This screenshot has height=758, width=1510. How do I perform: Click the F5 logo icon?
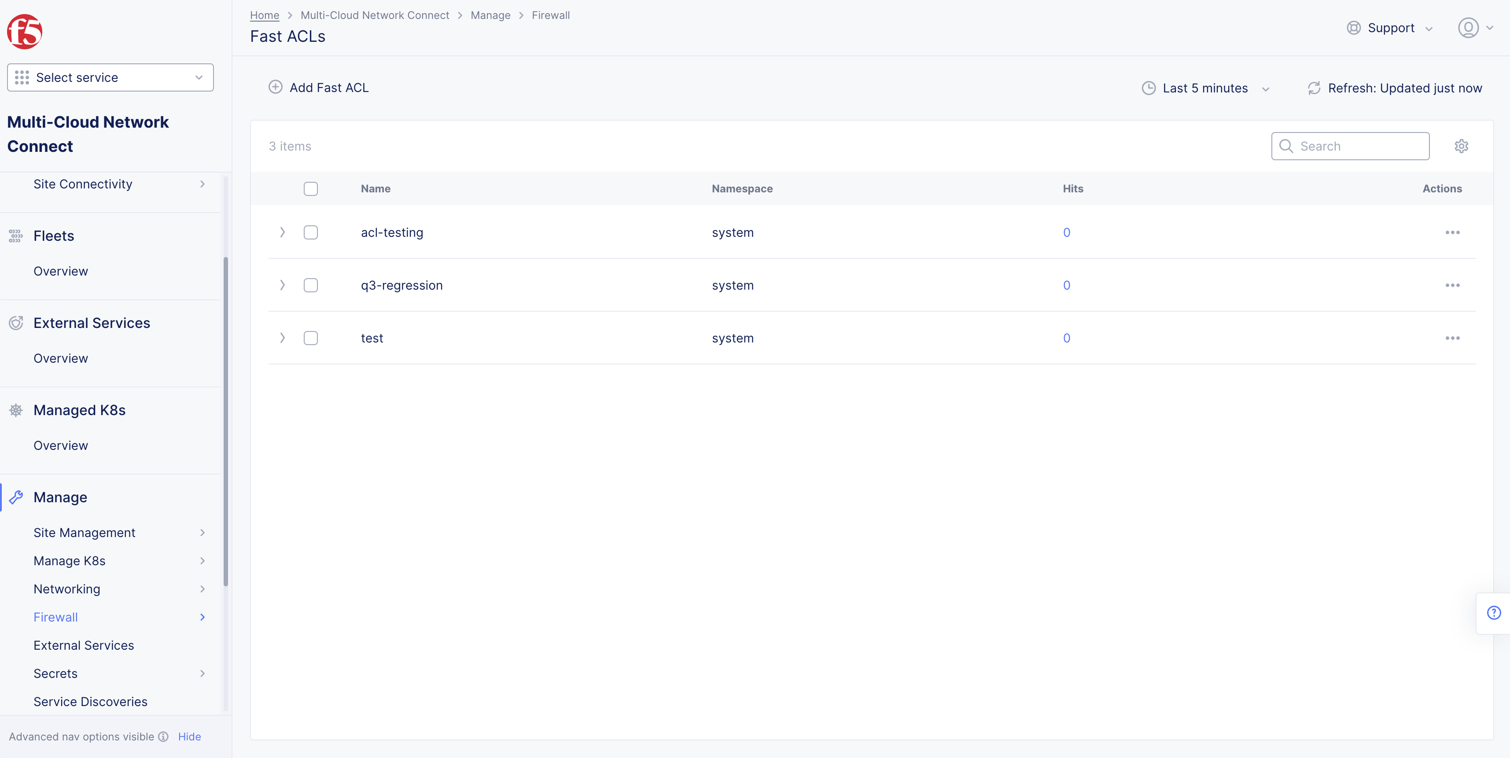click(x=25, y=32)
